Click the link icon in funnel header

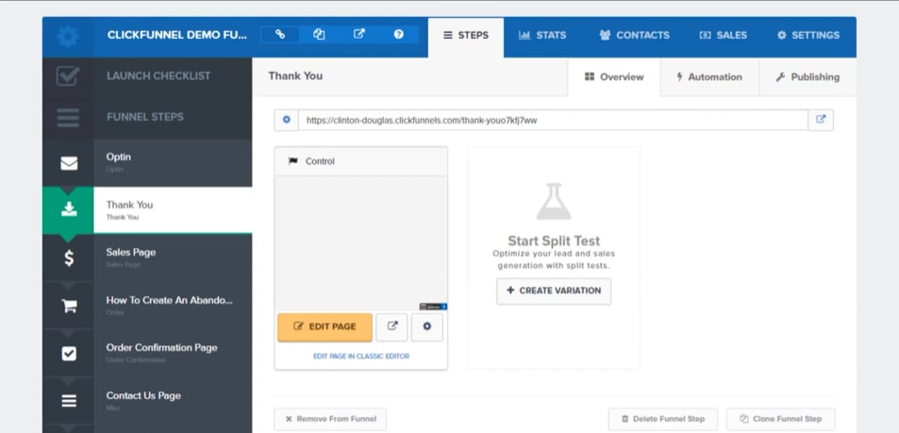pos(280,35)
